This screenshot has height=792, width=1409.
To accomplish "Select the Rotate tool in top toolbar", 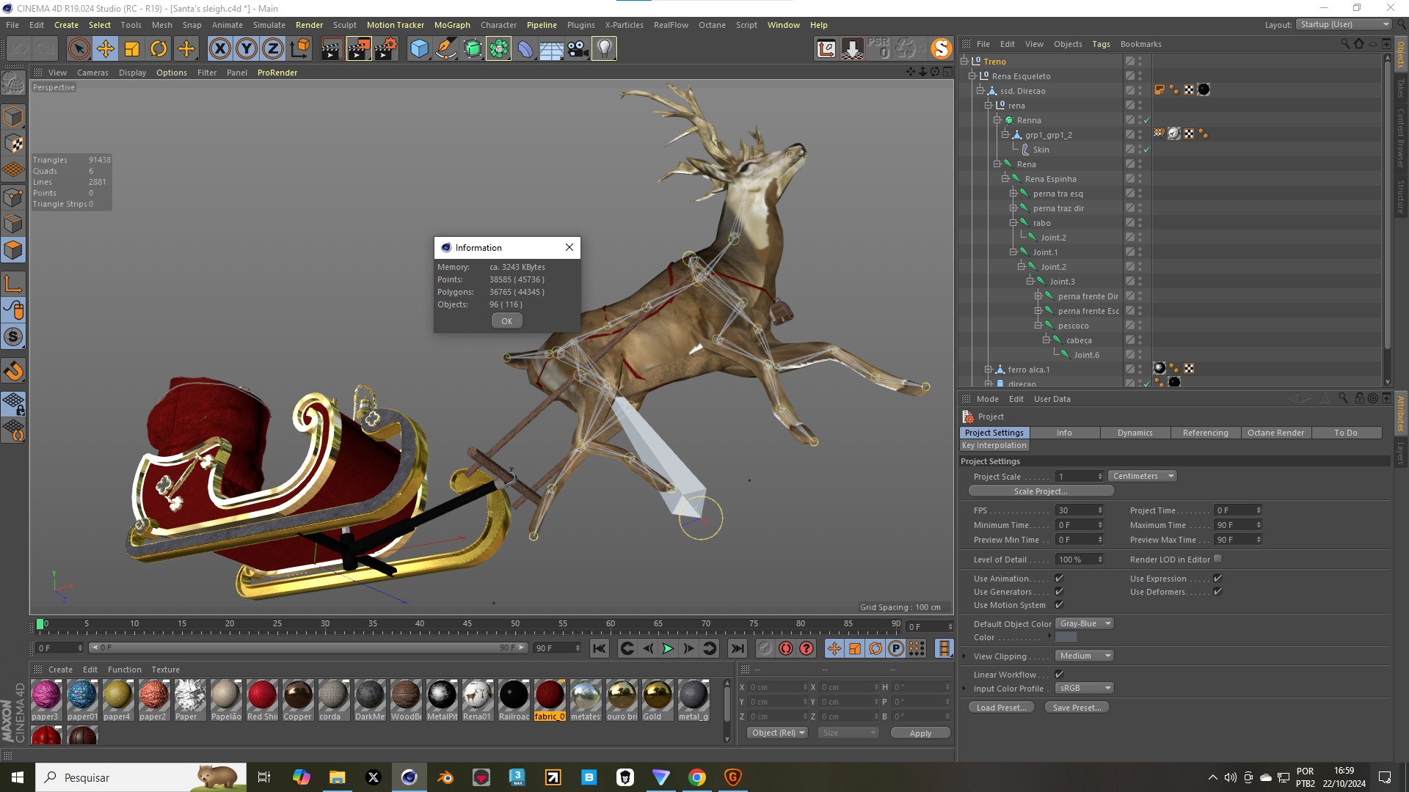I will point(159,49).
